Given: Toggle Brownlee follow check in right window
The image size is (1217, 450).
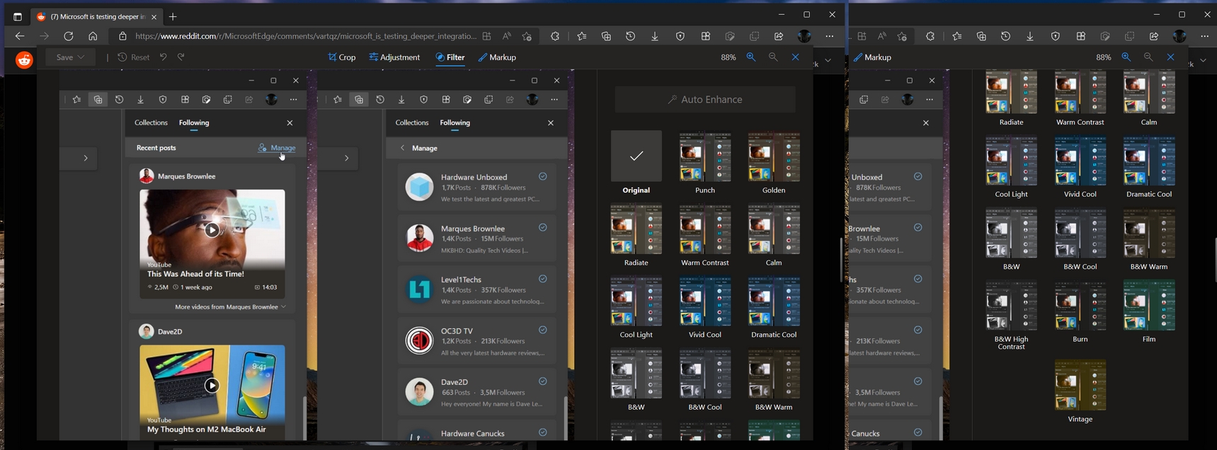Looking at the screenshot, I should coord(918,228).
